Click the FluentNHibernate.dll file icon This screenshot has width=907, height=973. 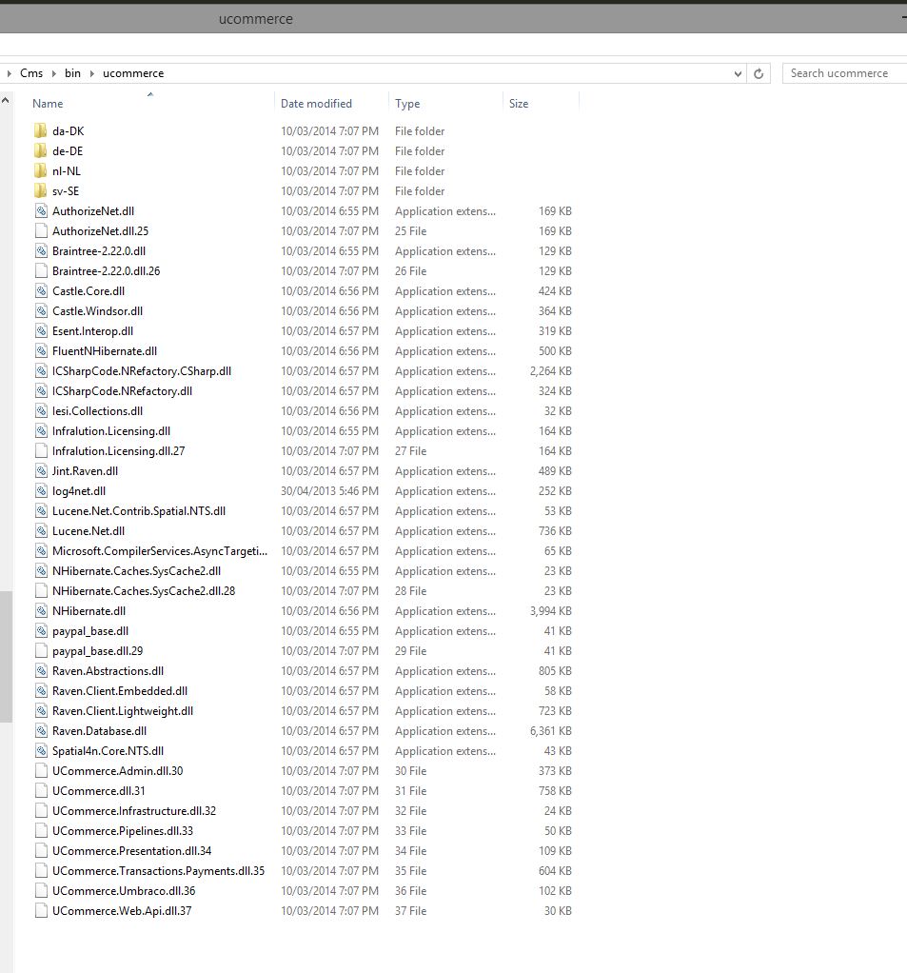coord(41,350)
